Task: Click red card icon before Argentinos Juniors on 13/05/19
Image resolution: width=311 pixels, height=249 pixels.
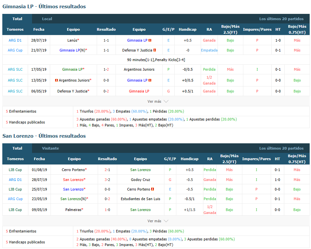Action: click(56, 80)
